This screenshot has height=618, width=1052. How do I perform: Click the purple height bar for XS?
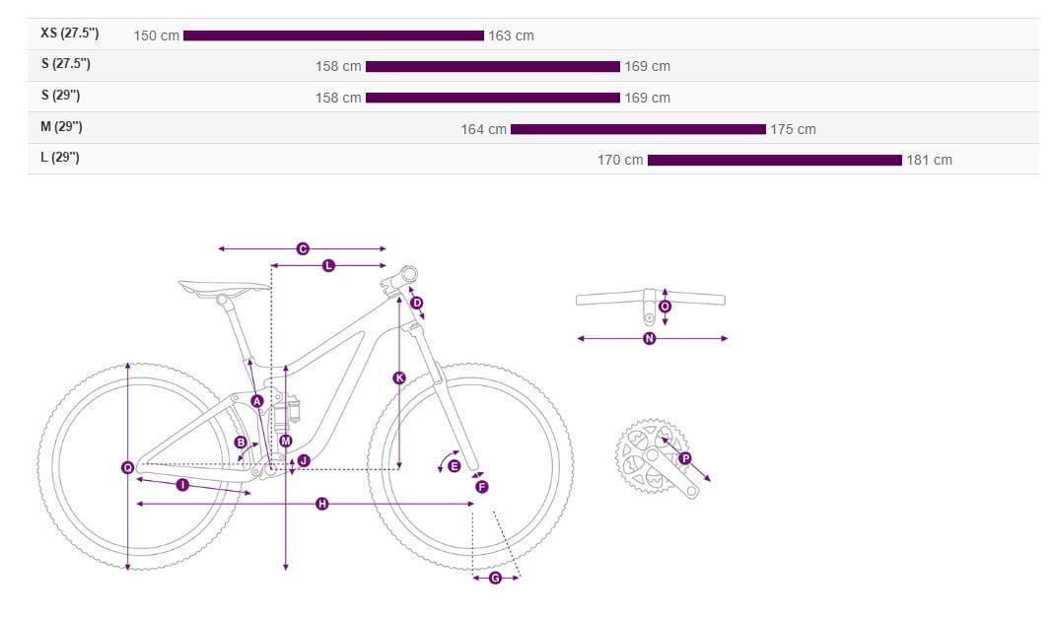pos(333,35)
